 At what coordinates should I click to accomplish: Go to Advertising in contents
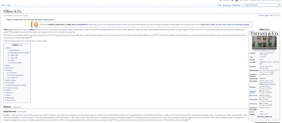[x=9, y=68]
